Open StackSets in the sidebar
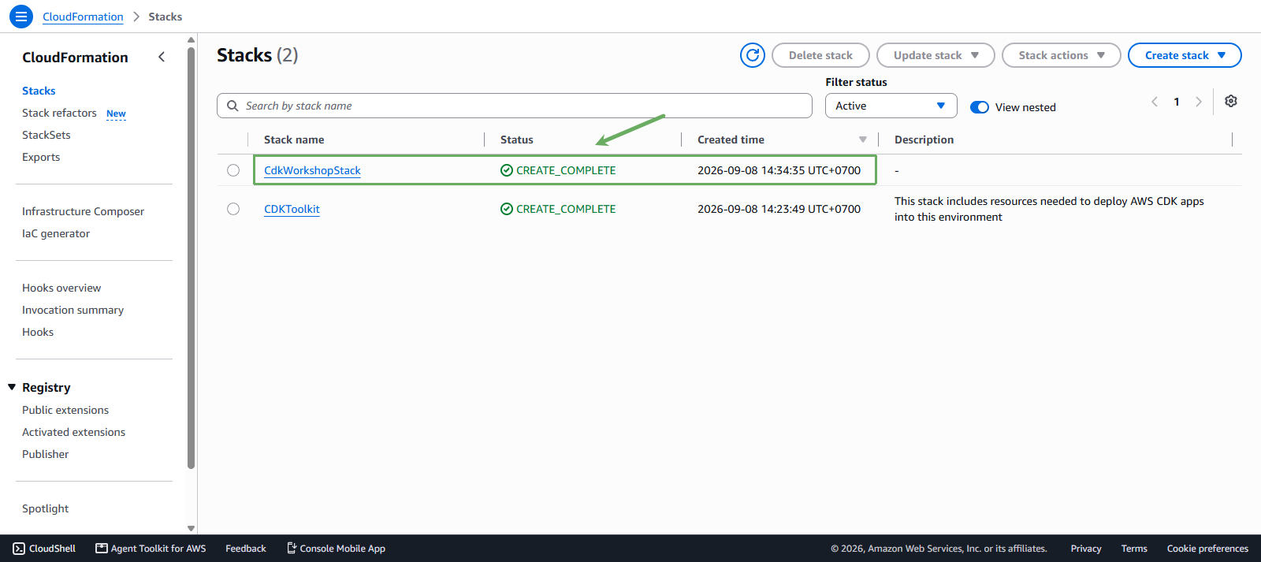Viewport: 1261px width, 562px height. coord(46,135)
